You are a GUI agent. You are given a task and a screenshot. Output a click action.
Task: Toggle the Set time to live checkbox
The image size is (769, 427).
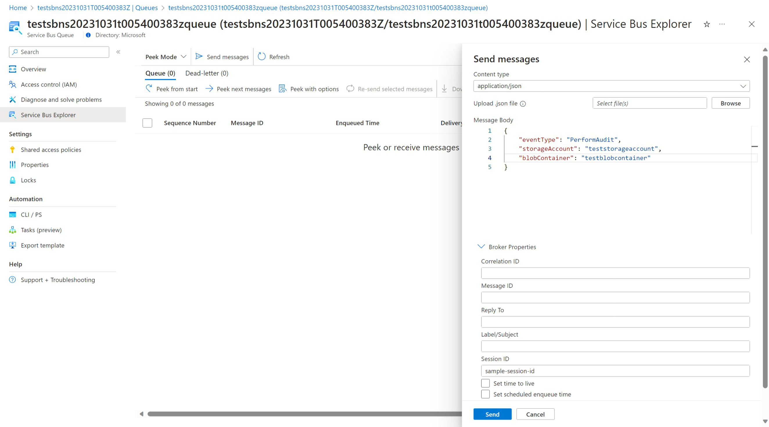point(484,383)
